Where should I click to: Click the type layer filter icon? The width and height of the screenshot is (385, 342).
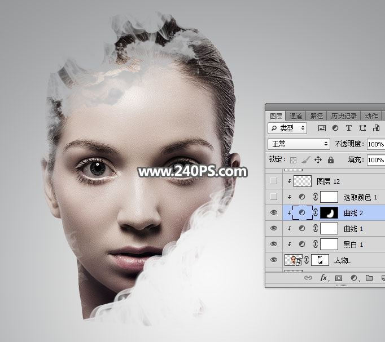349,128
